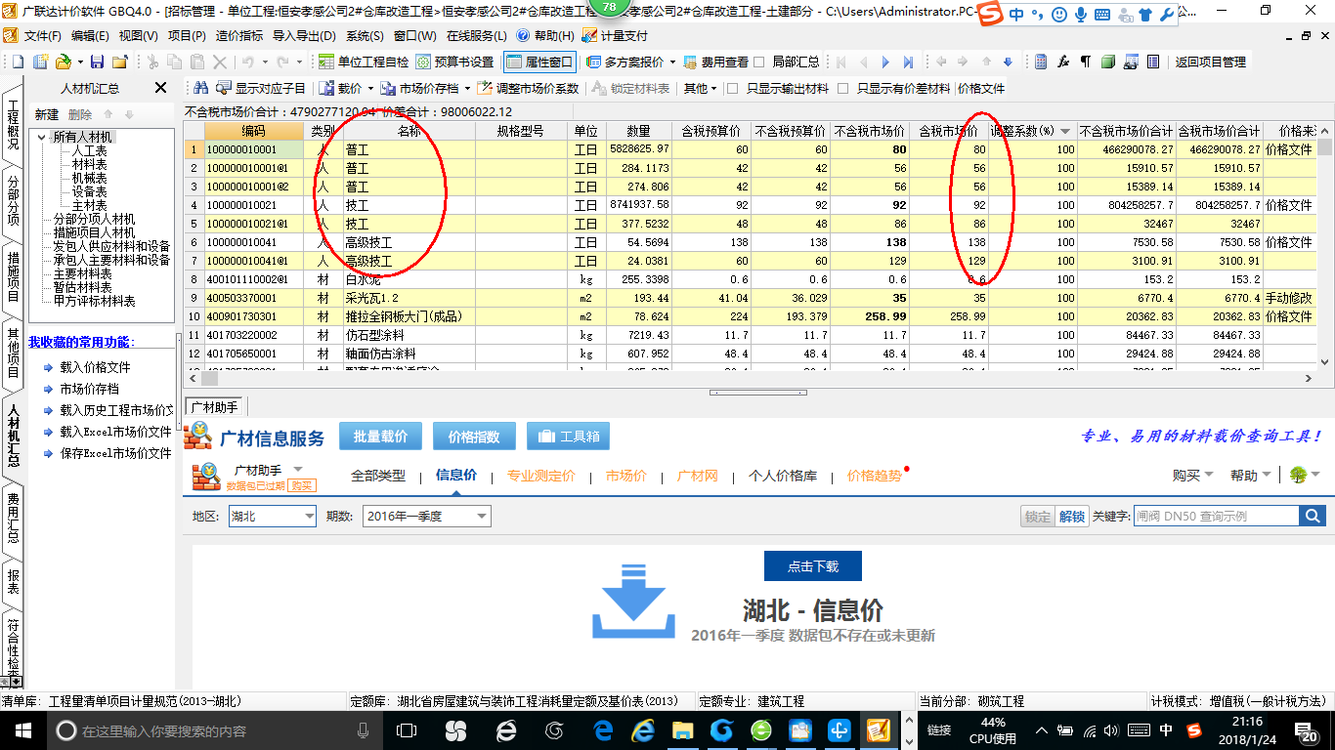Select the 分部分项 vertical tab
This screenshot has width=1335, height=750.
(14, 202)
